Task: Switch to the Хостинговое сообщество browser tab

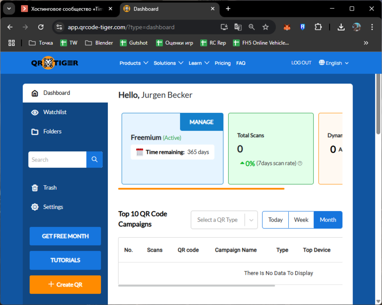Action: 64,9
